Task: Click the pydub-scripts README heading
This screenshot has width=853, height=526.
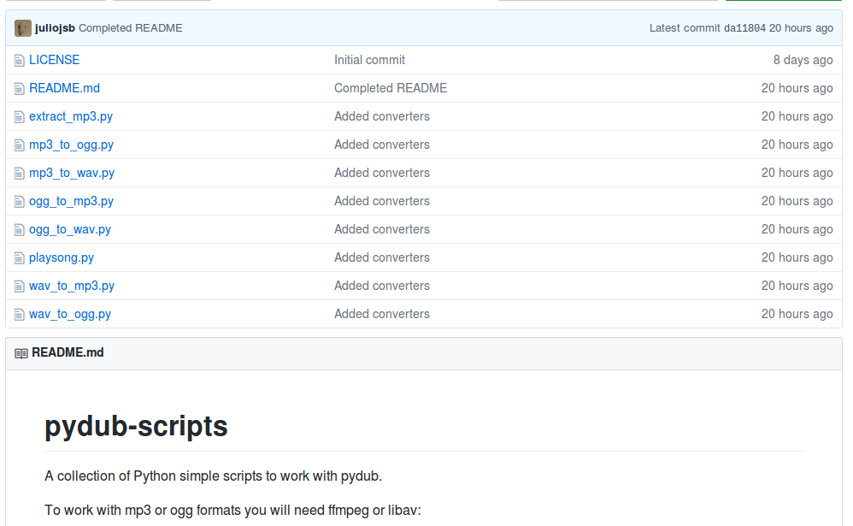Action: point(136,426)
